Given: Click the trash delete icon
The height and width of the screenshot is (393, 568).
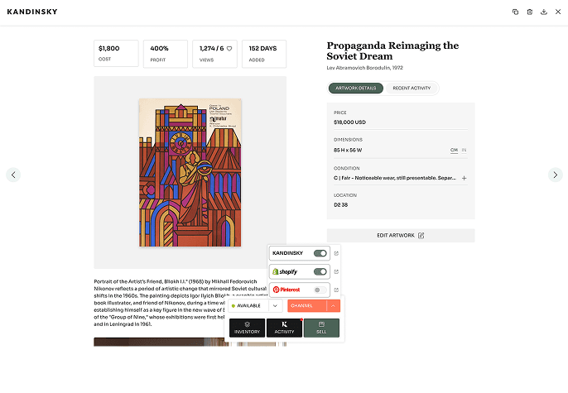Looking at the screenshot, I should click(530, 12).
